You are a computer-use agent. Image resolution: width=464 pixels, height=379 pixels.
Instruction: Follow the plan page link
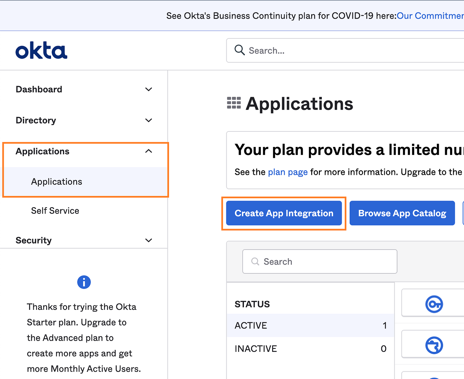click(x=288, y=172)
